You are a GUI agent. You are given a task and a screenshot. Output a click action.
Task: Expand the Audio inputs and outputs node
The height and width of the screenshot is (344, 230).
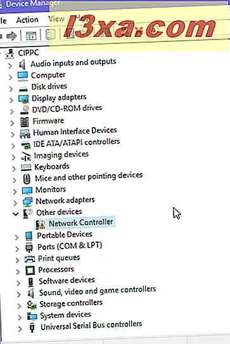10,65
